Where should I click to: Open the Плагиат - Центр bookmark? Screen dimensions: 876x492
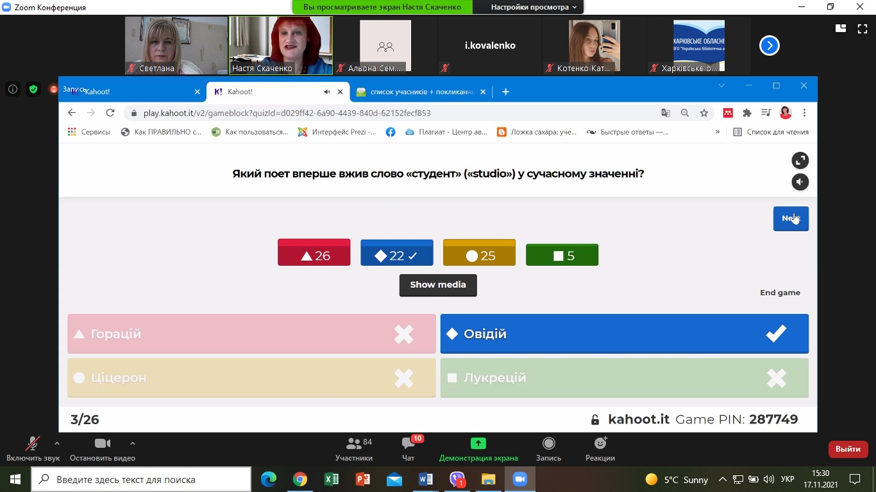tap(446, 132)
